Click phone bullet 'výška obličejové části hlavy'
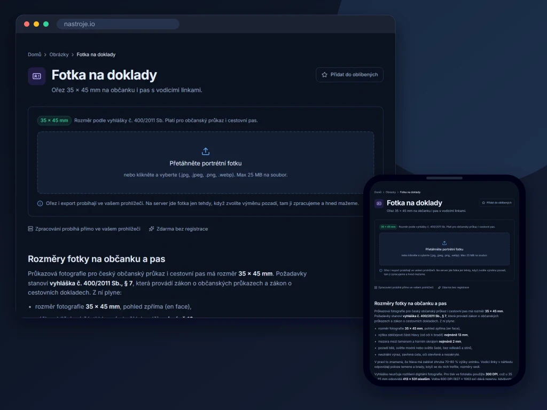 pos(423,335)
